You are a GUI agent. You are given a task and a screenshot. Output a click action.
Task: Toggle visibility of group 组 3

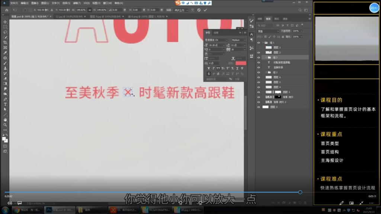point(259,58)
